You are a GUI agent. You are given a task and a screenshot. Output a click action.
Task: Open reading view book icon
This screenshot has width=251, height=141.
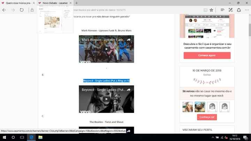pos(205,10)
